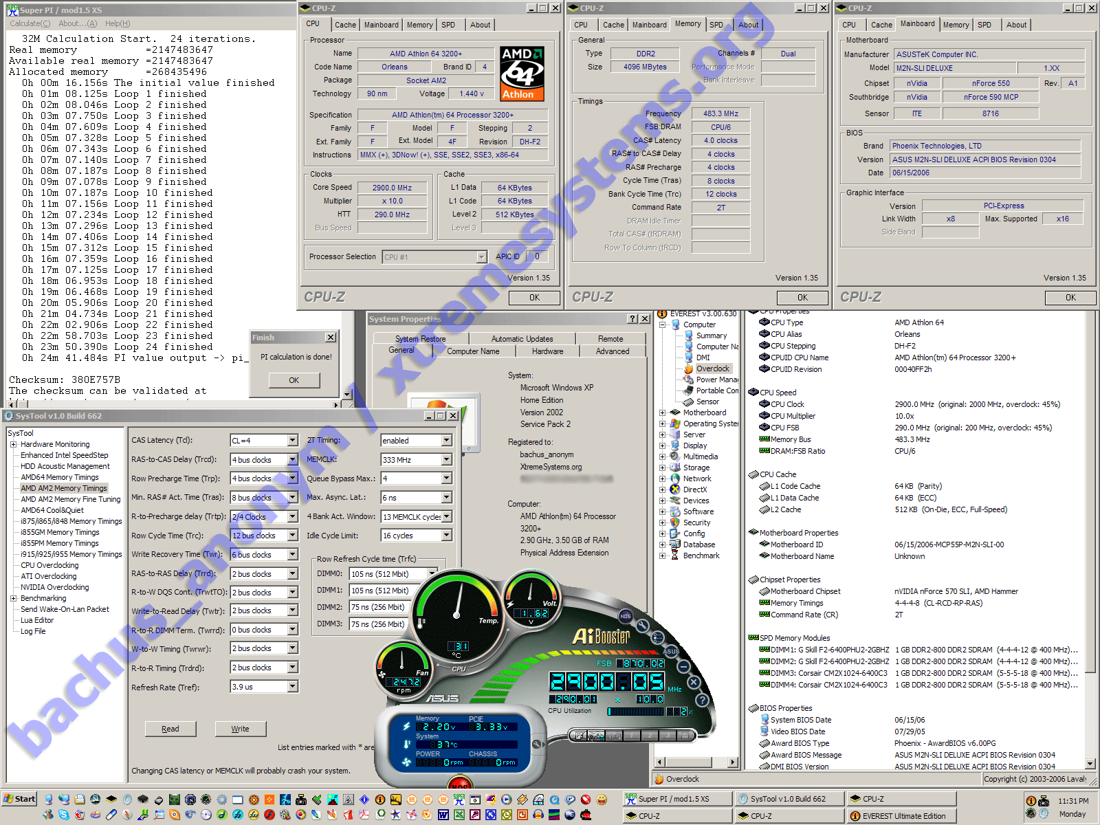
Task: Click the NOS button in AI Booster
Action: [625, 616]
